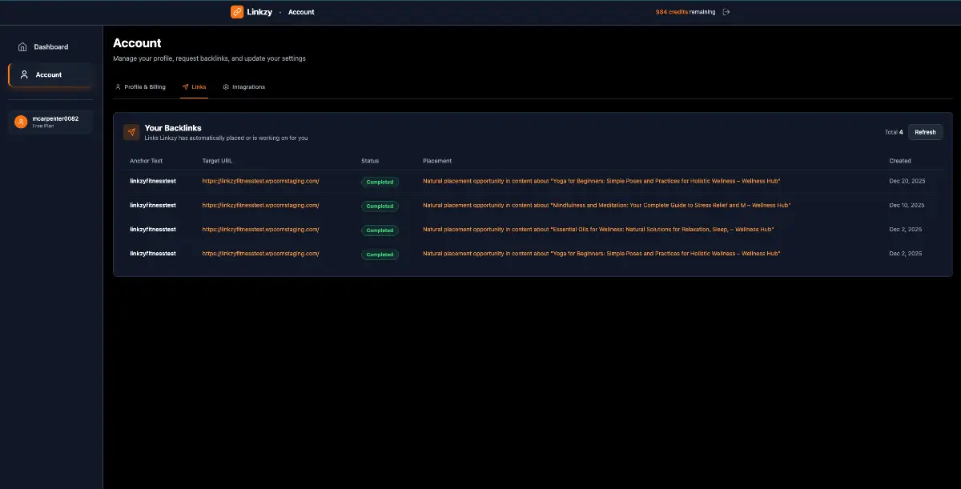Click the Your Backlinks heading

(x=173, y=128)
